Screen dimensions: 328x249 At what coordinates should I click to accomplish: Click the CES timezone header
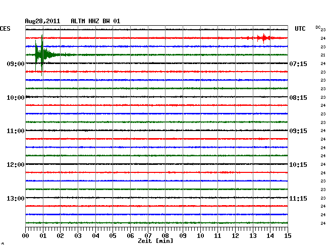(x=5, y=29)
